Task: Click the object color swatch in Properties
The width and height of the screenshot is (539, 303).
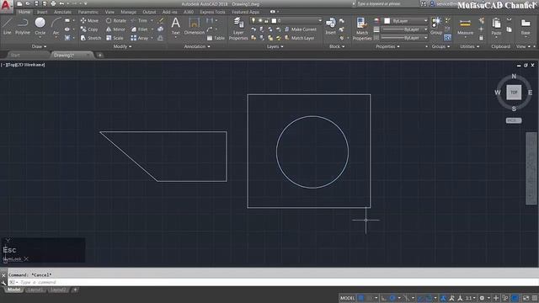Action: coord(387,20)
